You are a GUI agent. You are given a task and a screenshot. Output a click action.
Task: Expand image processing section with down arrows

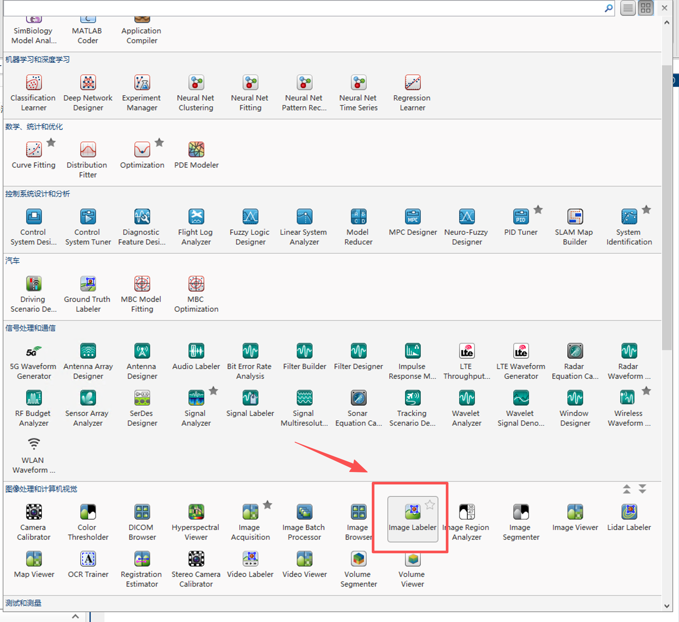[642, 489]
